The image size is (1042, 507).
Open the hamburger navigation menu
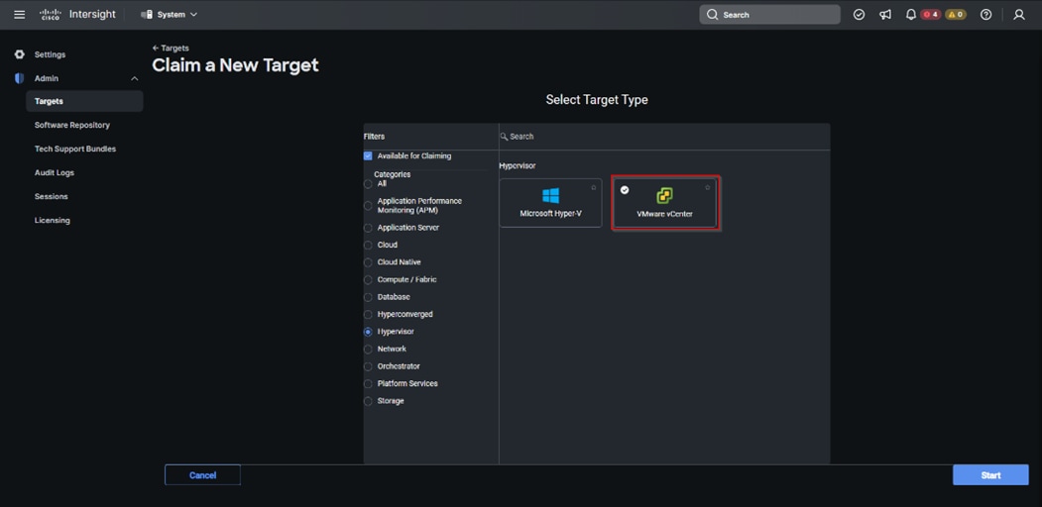19,15
